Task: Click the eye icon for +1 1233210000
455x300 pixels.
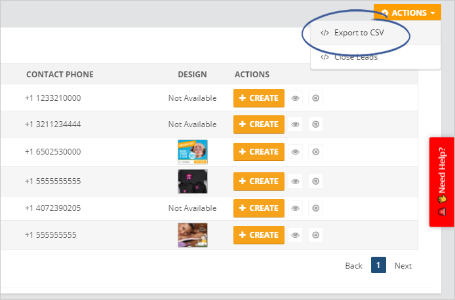Action: (296, 98)
